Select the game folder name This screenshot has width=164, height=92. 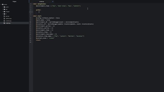tap(6, 5)
